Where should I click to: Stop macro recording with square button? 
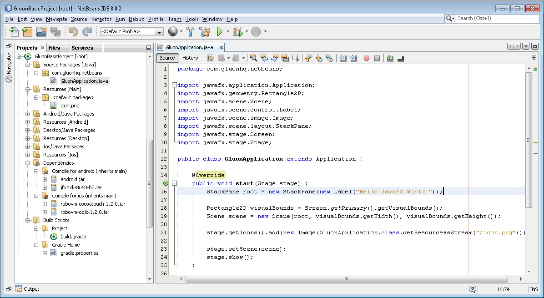pos(377,58)
